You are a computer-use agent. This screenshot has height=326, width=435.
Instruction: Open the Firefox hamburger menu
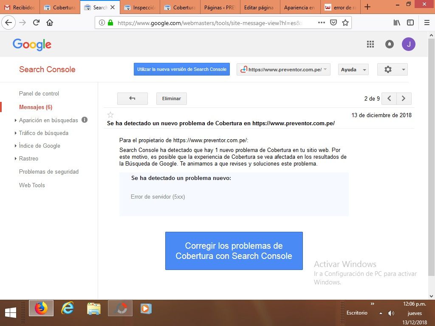coord(427,23)
